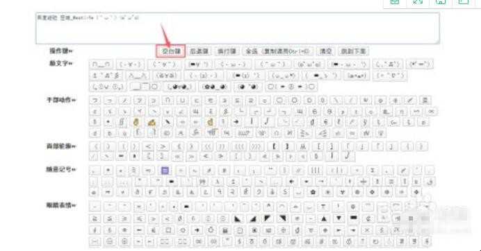This screenshot has height=251, width=481.
Task: Click the 清空 clear button
Action: point(325,51)
